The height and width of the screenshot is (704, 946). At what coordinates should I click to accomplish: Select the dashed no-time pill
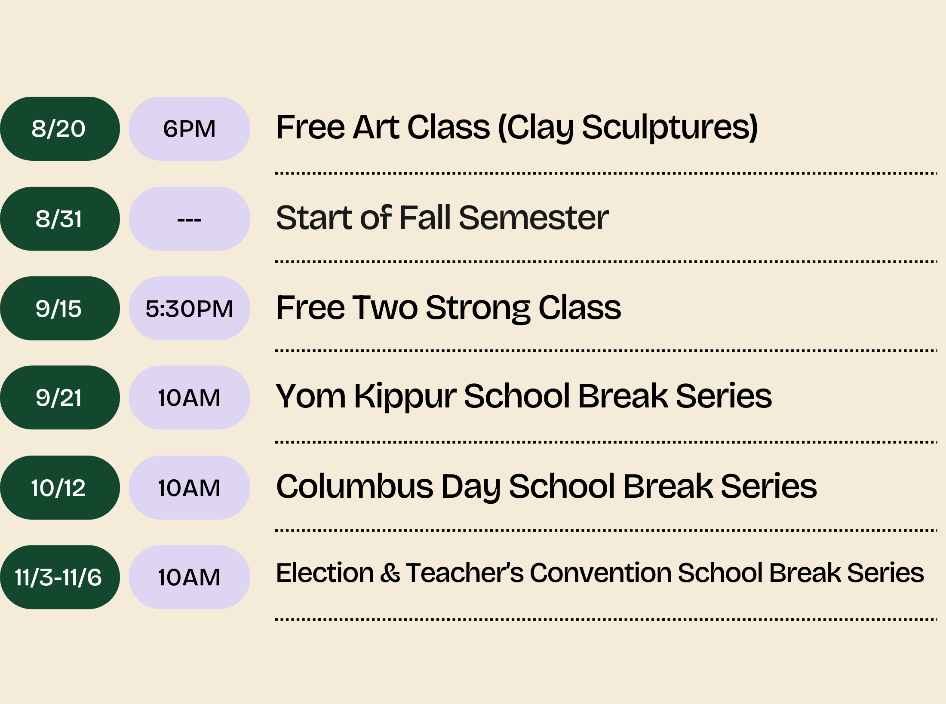pyautogui.click(x=189, y=219)
